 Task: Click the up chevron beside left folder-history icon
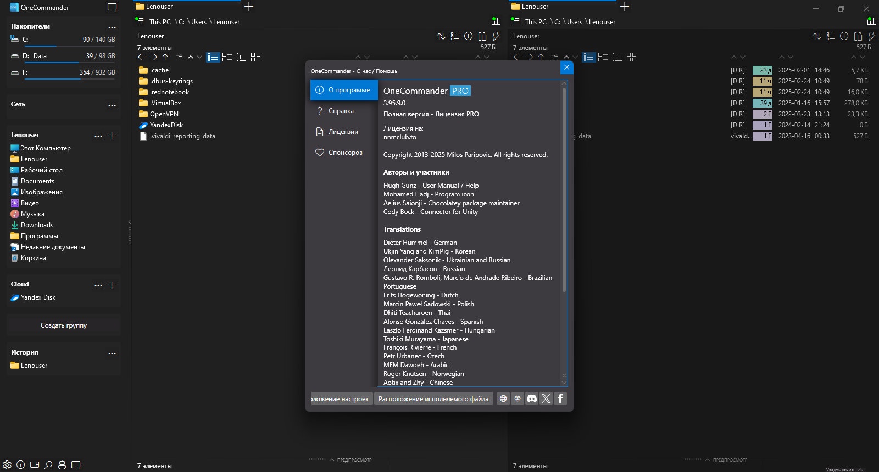coord(191,57)
